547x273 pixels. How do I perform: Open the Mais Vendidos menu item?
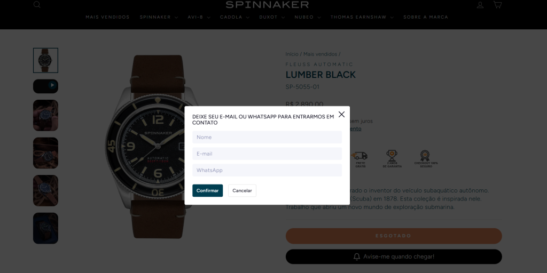click(x=107, y=17)
